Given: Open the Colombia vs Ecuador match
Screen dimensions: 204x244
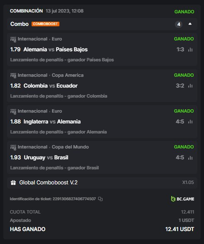Looking at the screenshot, I should pos(51,86).
